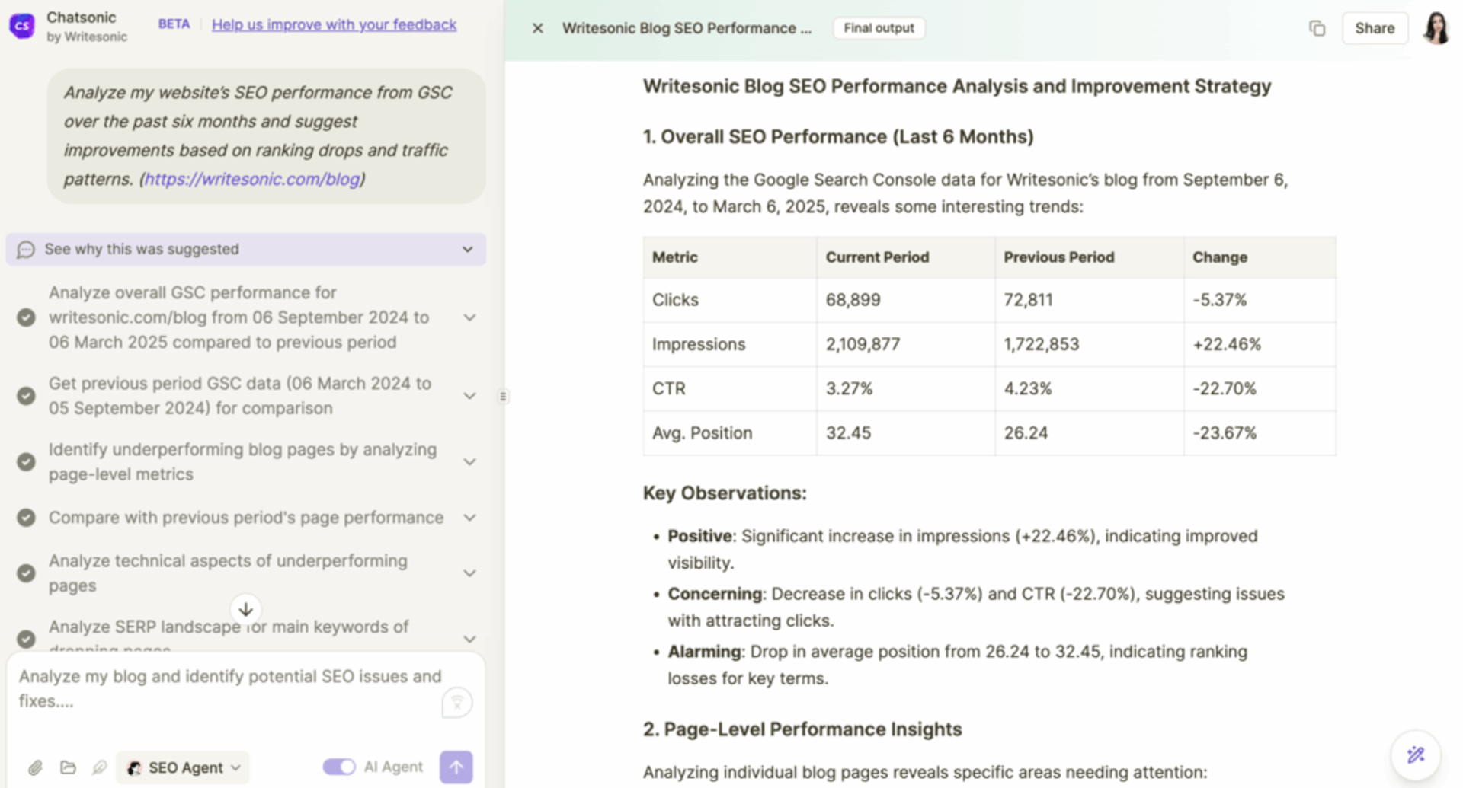Expand the 'Compare with previous period's page performance' step

coord(470,518)
